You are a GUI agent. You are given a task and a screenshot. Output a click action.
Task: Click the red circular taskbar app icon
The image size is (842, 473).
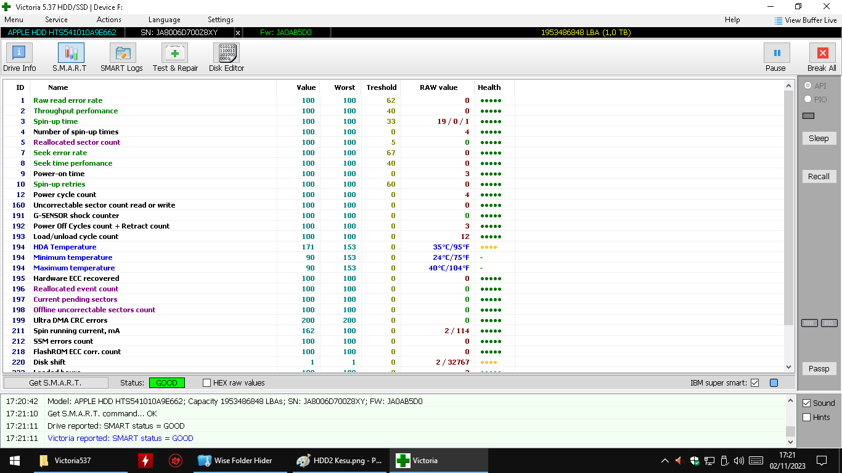[x=175, y=460]
